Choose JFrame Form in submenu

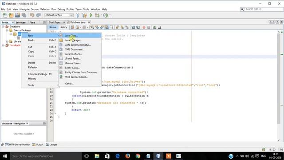point(80,63)
